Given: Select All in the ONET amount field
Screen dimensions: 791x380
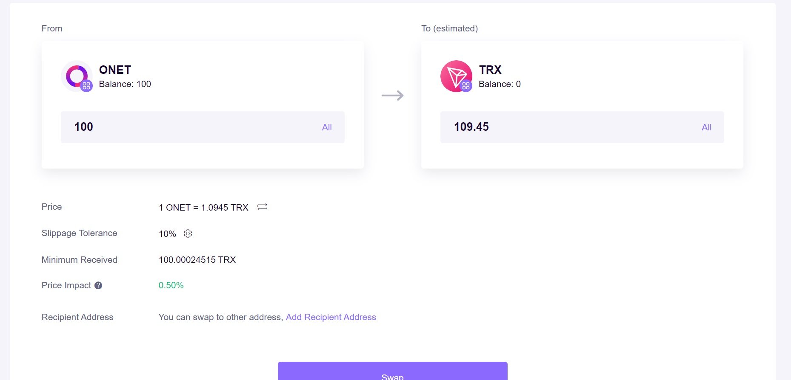Looking at the screenshot, I should tap(327, 127).
